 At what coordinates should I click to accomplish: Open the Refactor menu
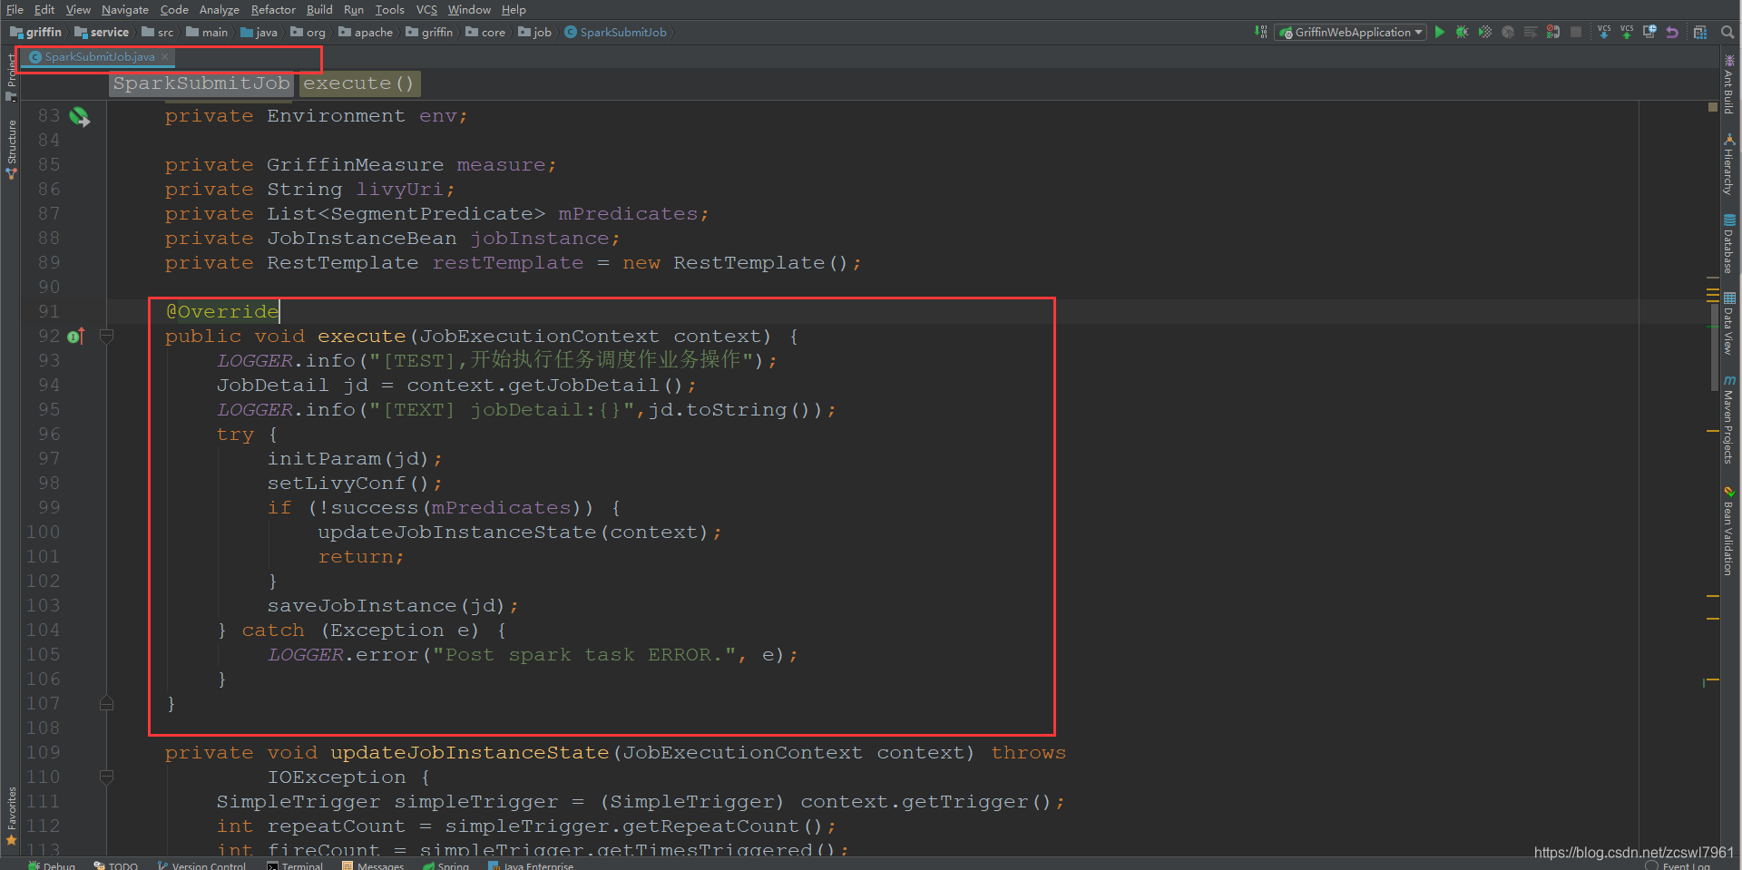point(273,9)
